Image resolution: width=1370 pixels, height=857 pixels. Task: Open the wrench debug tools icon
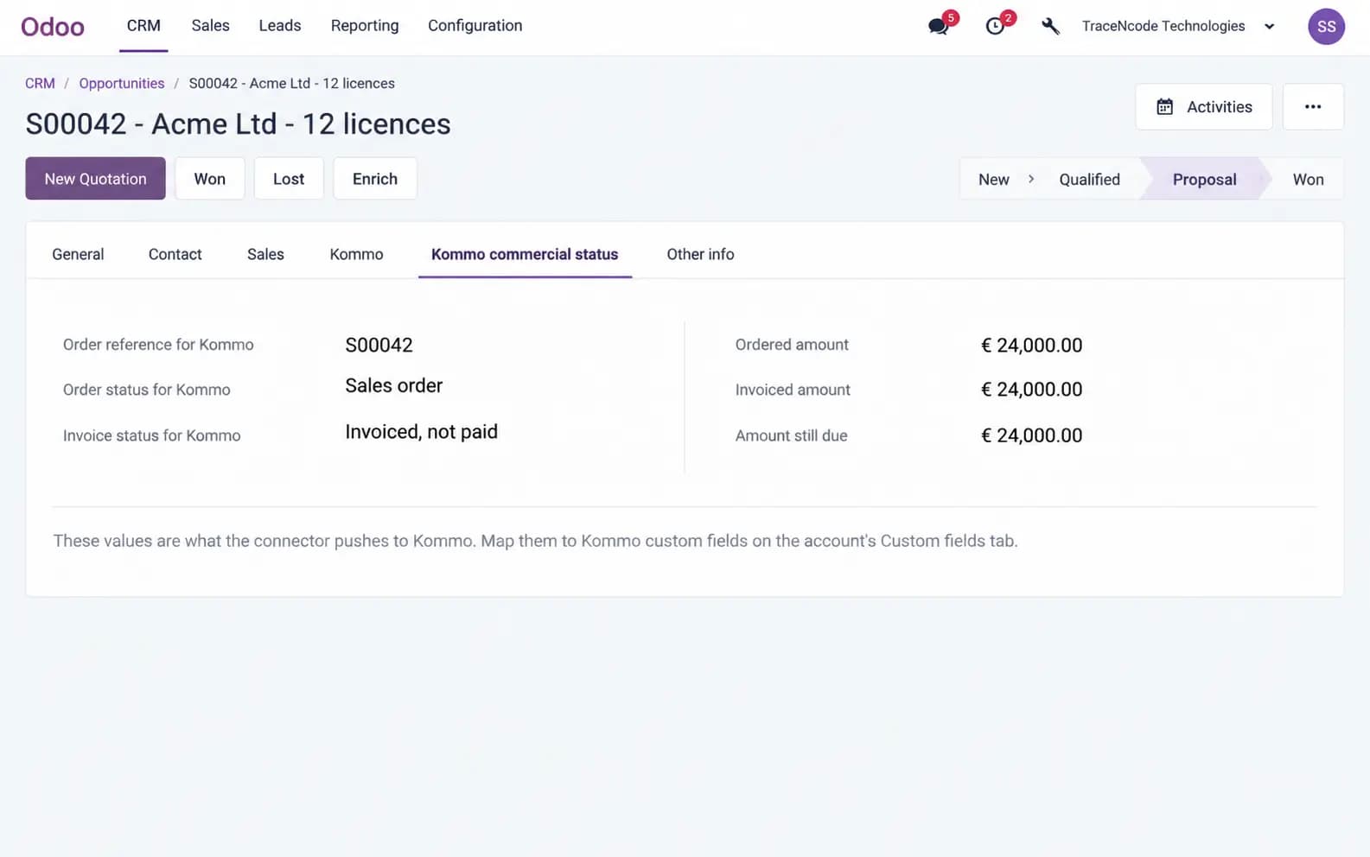[1050, 27]
